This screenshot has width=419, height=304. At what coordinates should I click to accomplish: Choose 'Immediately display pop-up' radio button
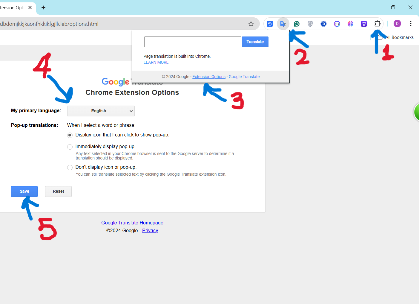[70, 147]
